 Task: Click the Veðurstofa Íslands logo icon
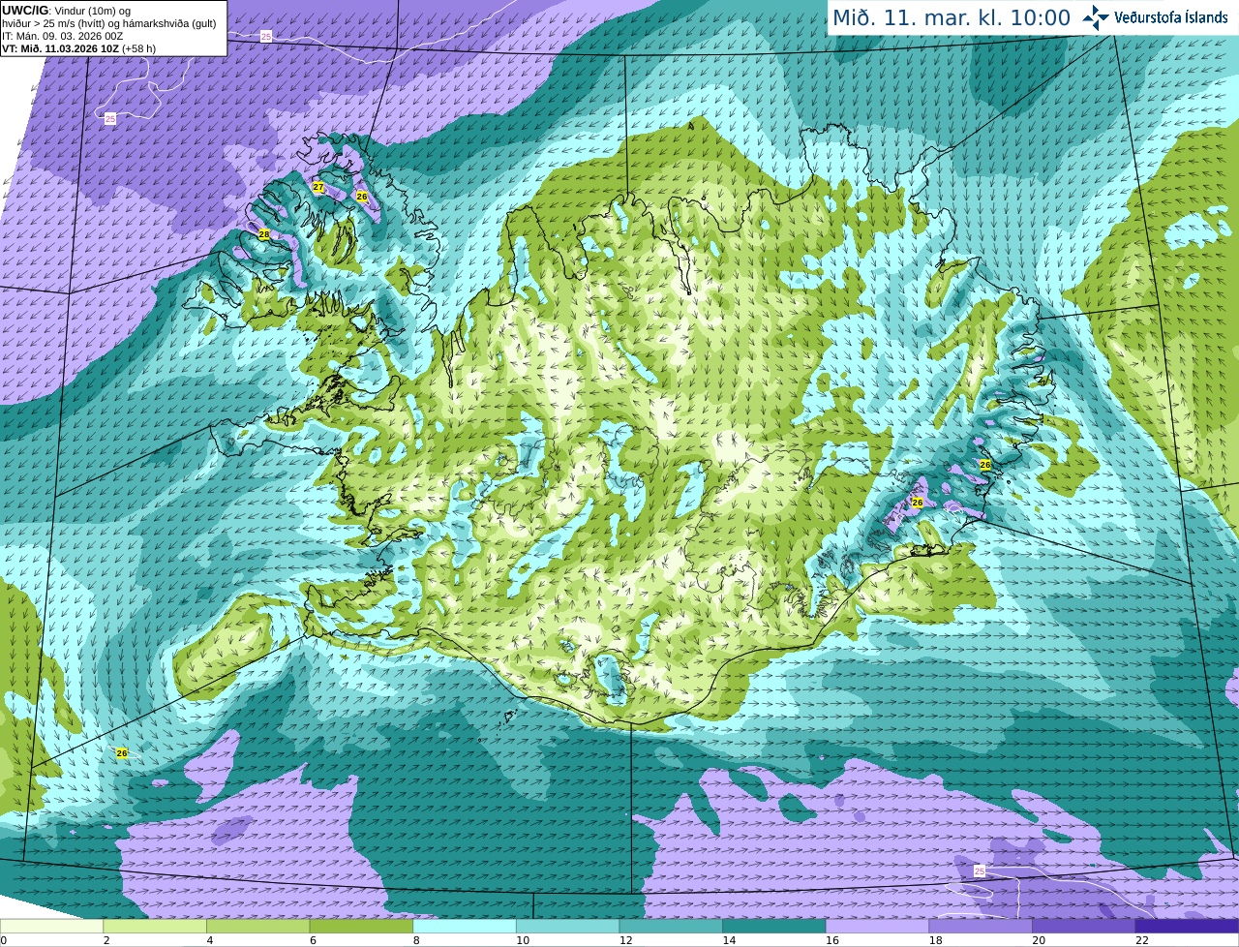click(x=1096, y=17)
